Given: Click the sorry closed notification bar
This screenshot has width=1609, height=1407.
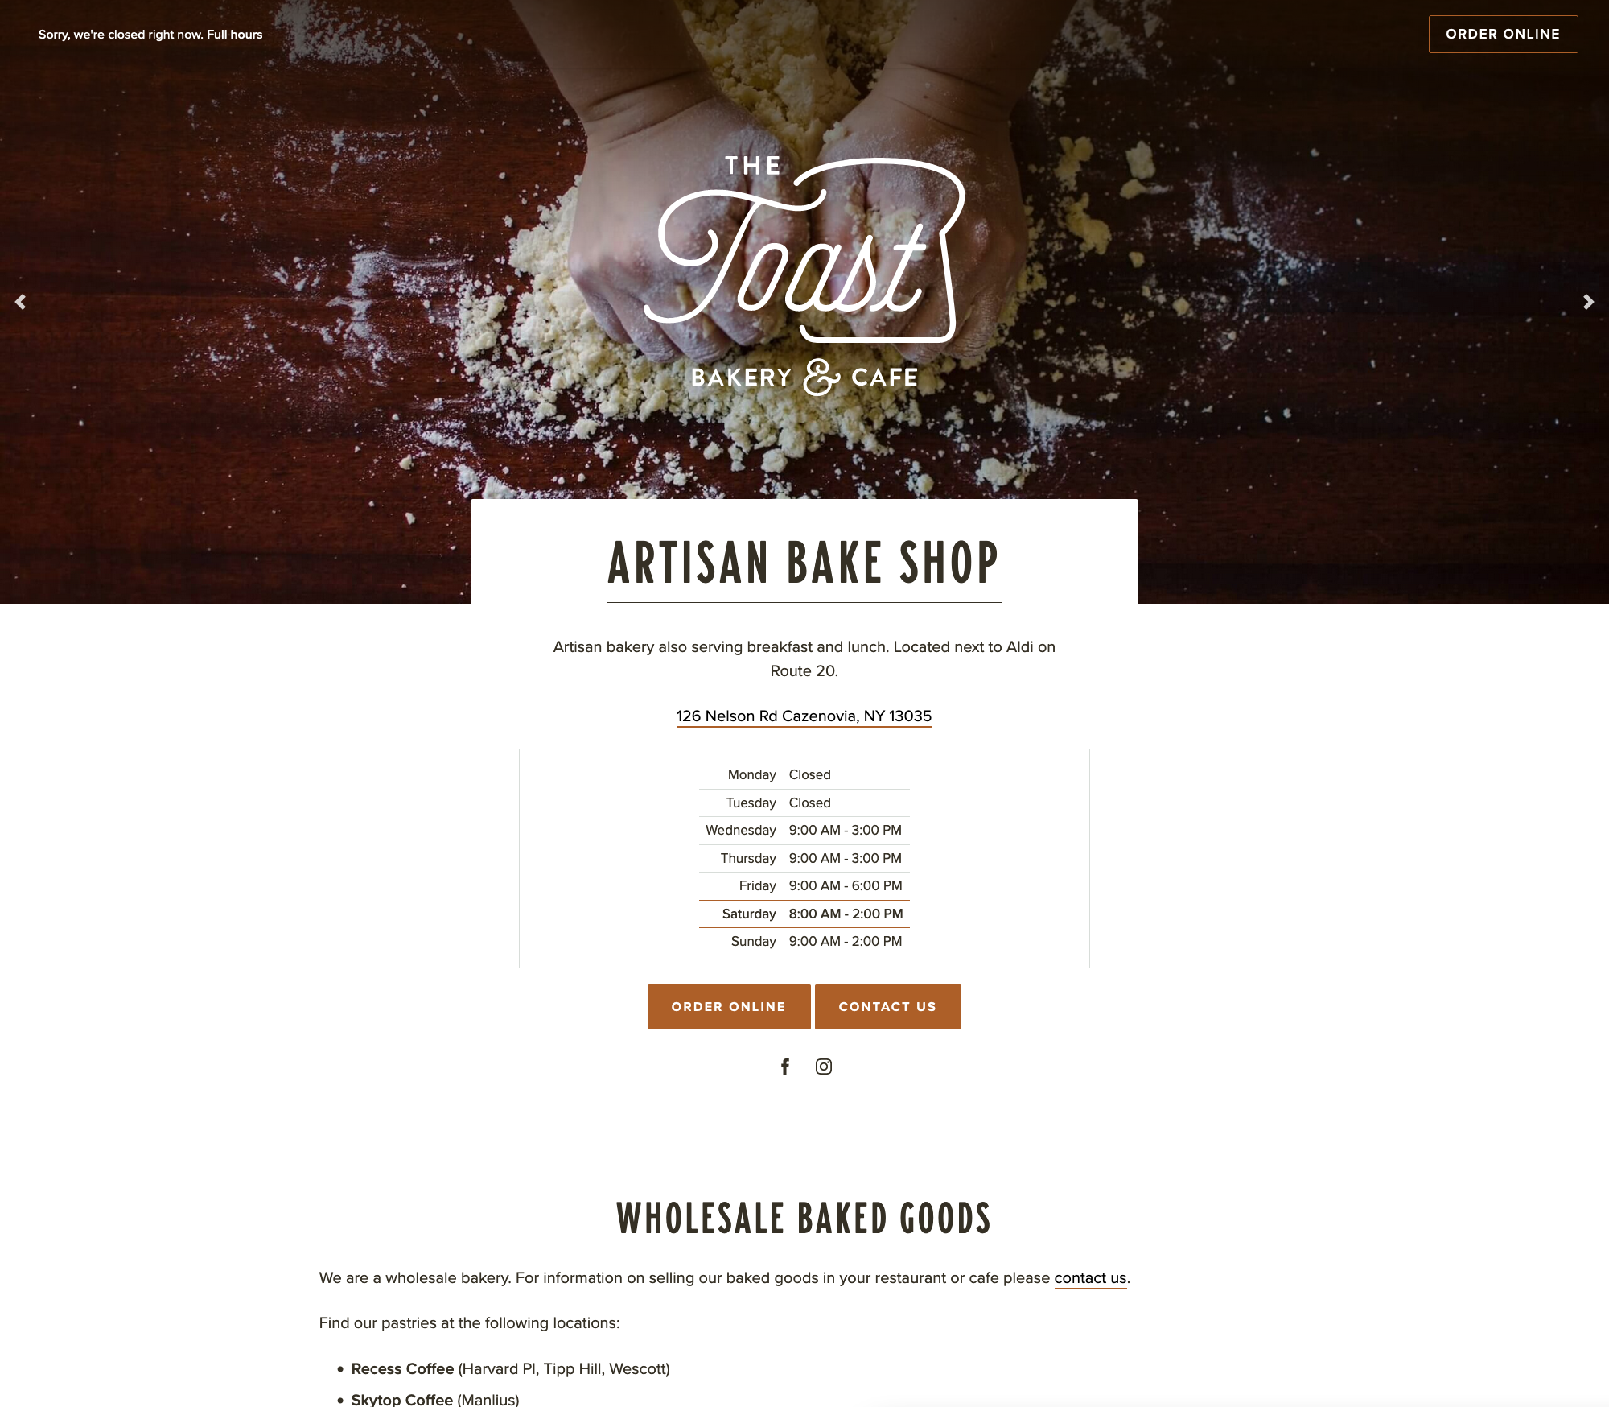Looking at the screenshot, I should (150, 35).
